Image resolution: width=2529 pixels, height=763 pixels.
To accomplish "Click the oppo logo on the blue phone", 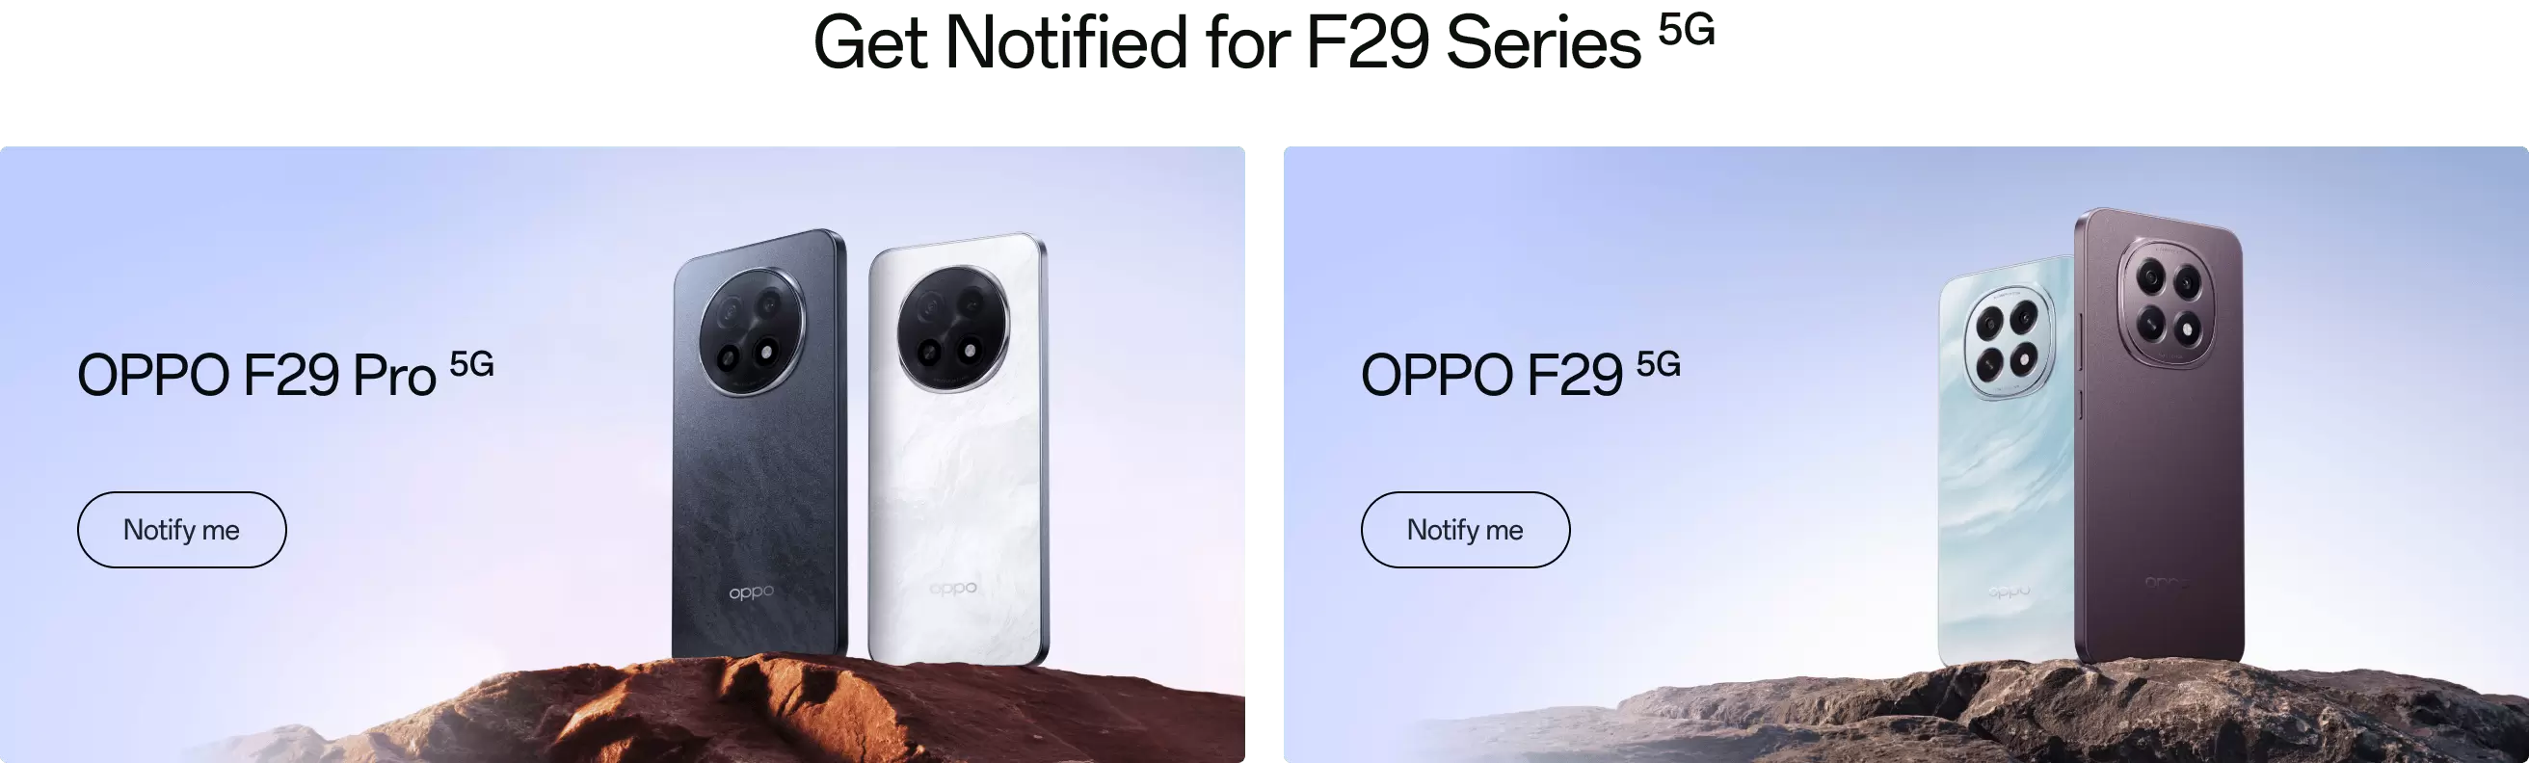I will point(2009,591).
